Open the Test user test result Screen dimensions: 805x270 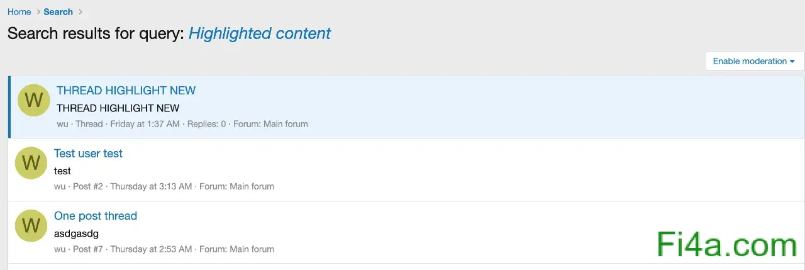point(88,154)
